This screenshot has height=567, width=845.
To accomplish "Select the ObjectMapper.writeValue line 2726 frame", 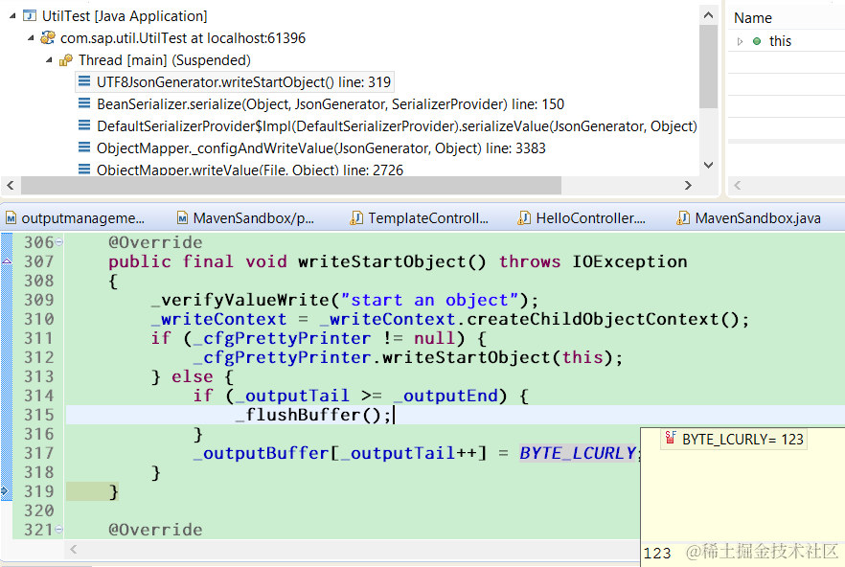I will 250,170.
